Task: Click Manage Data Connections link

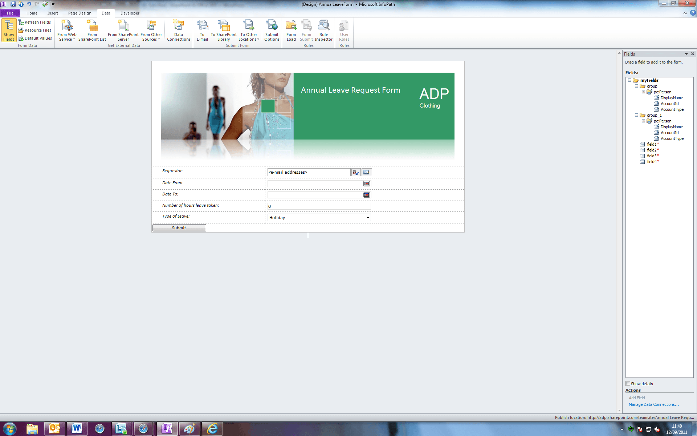Action: (653, 404)
